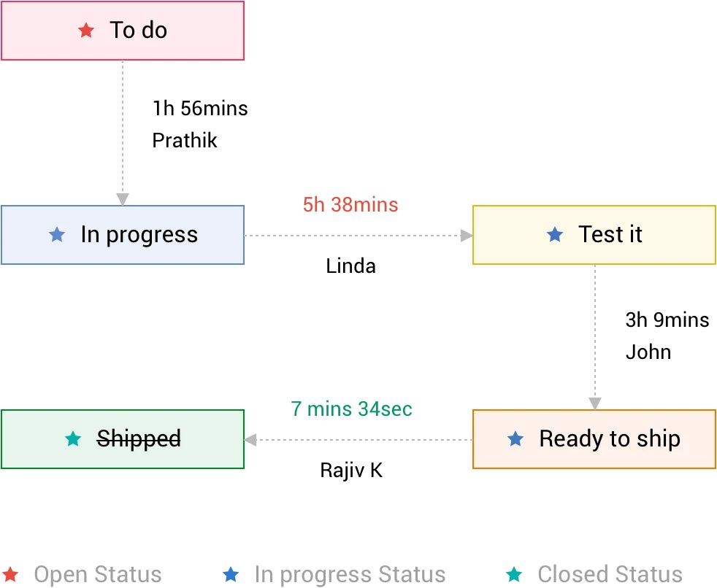717x588 pixels.
Task: Click the blue star in In progress box
Action: 57,235
